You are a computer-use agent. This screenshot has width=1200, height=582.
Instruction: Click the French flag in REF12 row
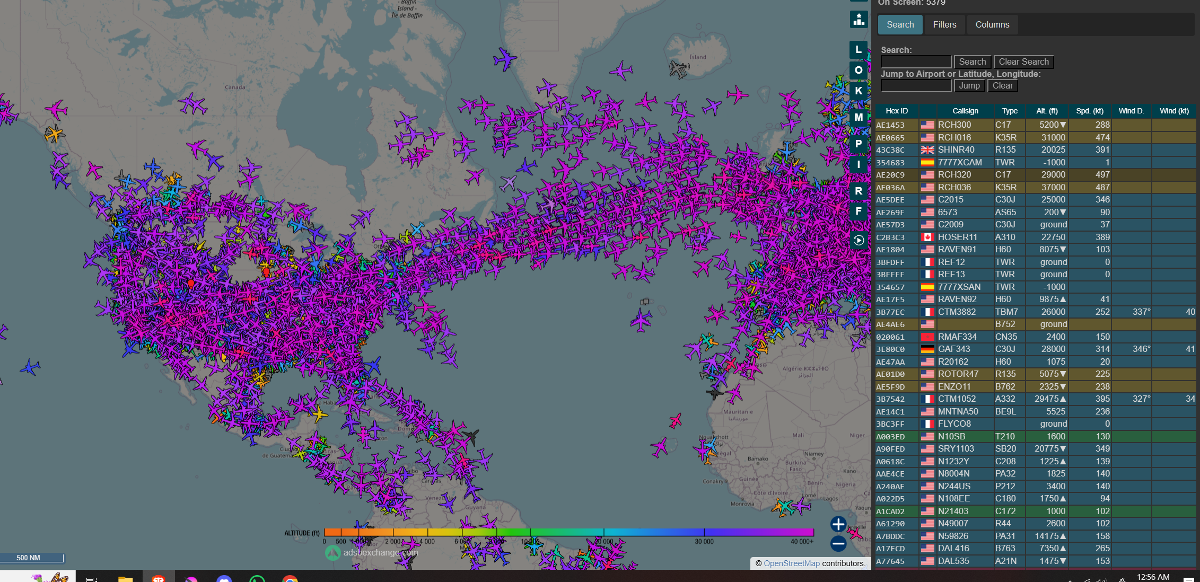point(927,262)
